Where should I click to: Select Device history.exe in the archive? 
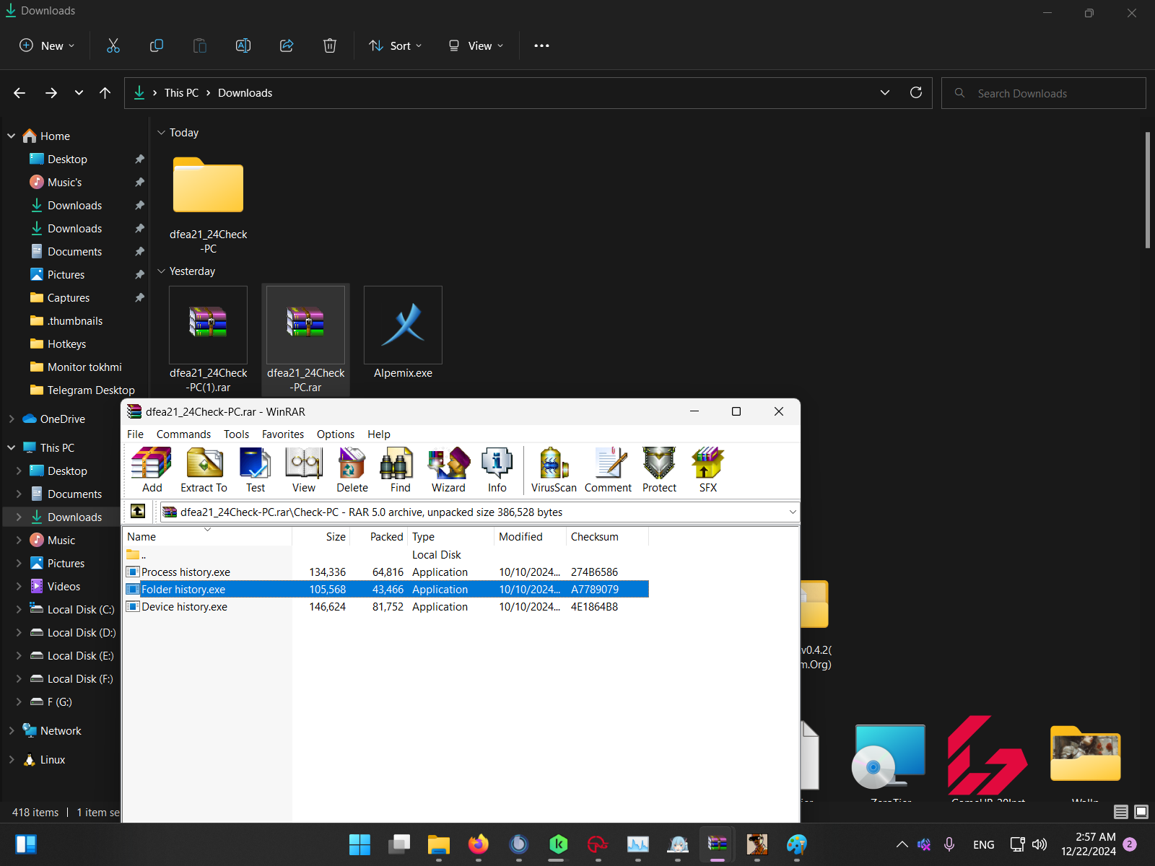pyautogui.click(x=386, y=607)
